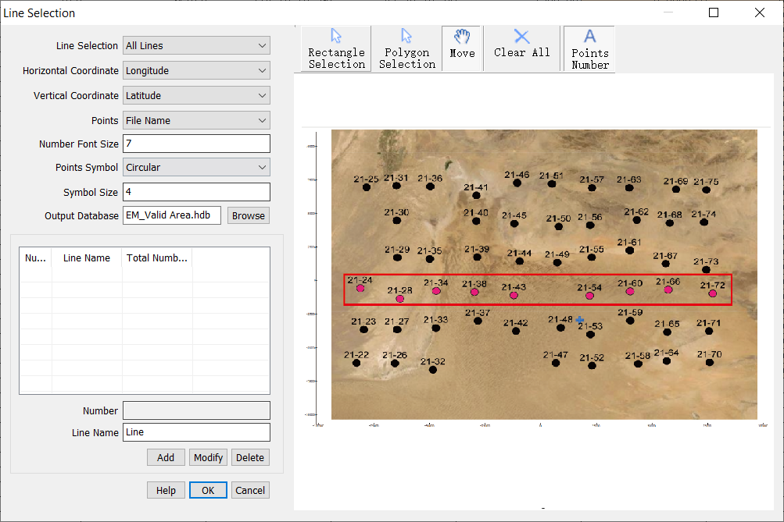Image resolution: width=784 pixels, height=522 pixels.
Task: Click the black point 21-25
Action: (367, 187)
